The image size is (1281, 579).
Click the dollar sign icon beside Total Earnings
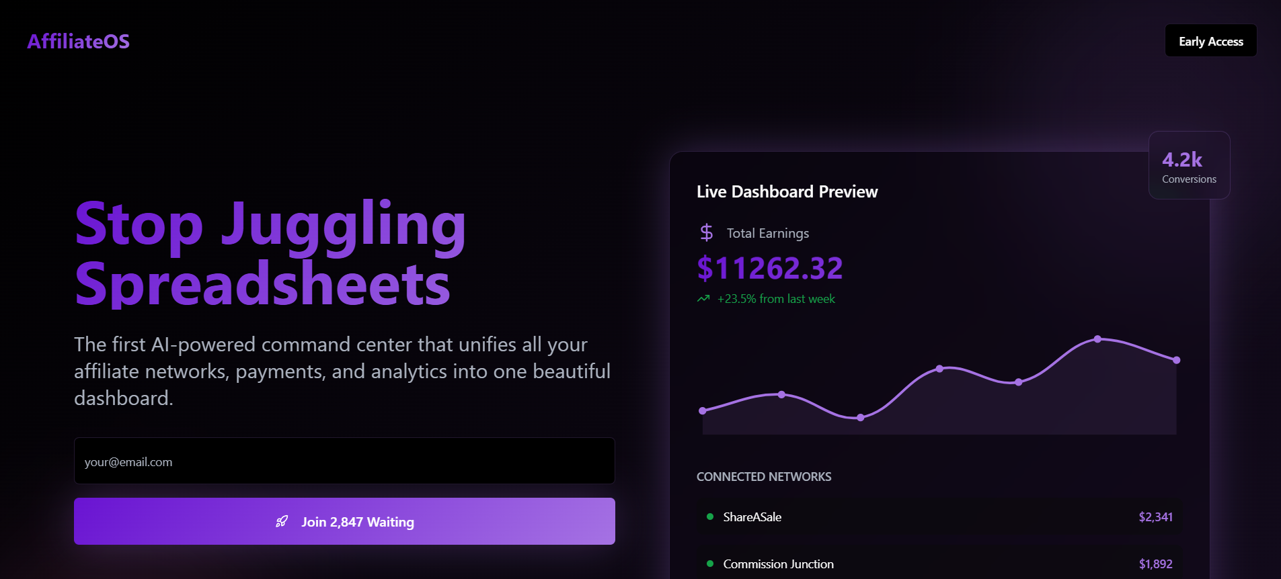(706, 233)
